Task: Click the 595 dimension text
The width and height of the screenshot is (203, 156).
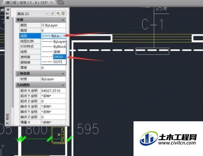Action: (x=88, y=129)
